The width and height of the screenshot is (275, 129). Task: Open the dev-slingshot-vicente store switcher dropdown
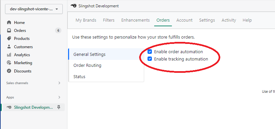[x=34, y=9]
